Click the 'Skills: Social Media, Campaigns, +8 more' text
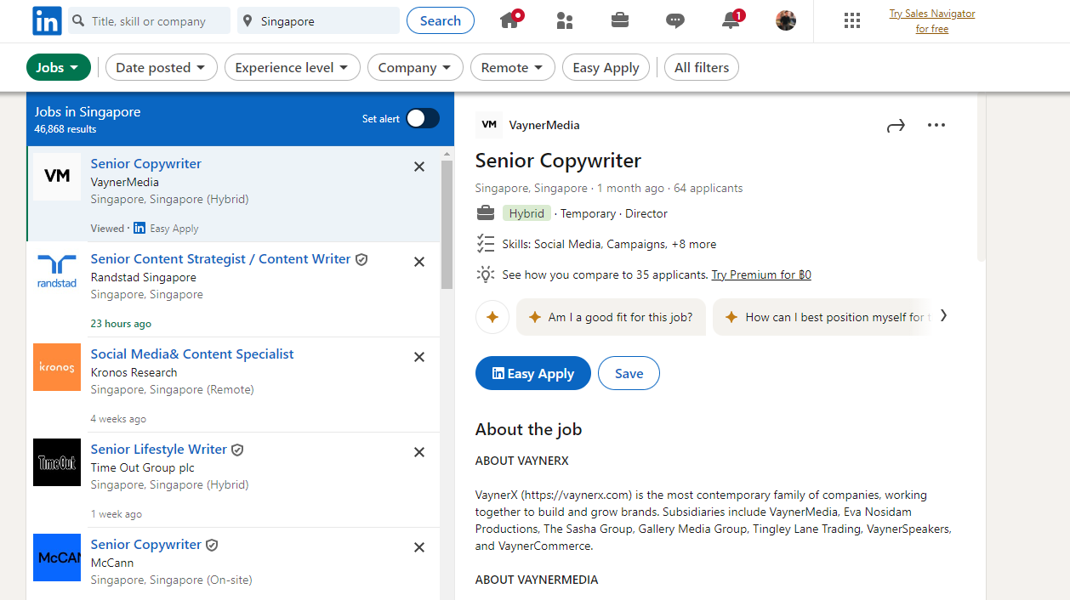 609,244
